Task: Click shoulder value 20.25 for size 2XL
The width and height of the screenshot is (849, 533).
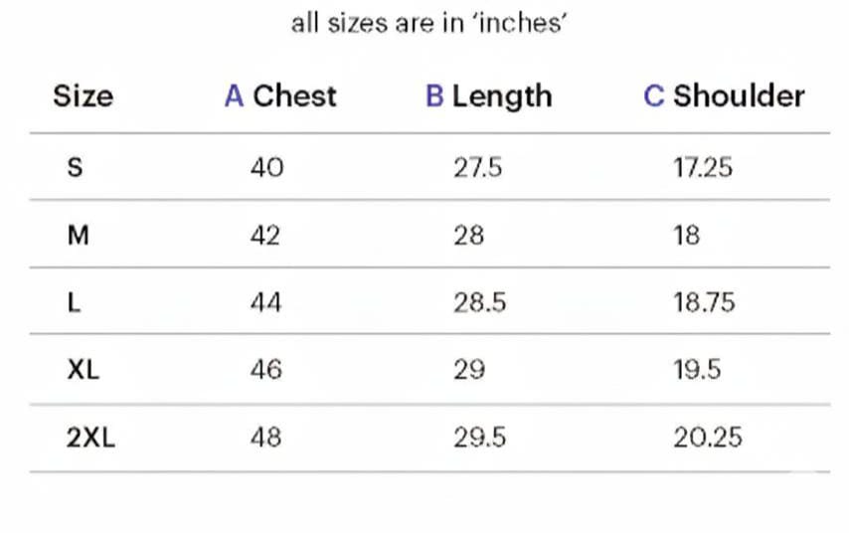Action: (707, 437)
